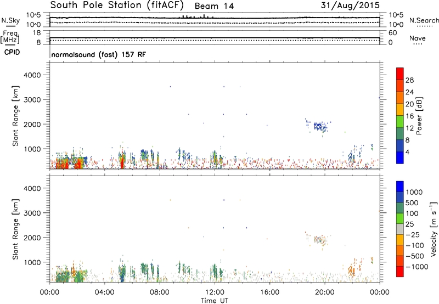Click the 'South Pole Station (fitACF)' title

tap(117, 5)
